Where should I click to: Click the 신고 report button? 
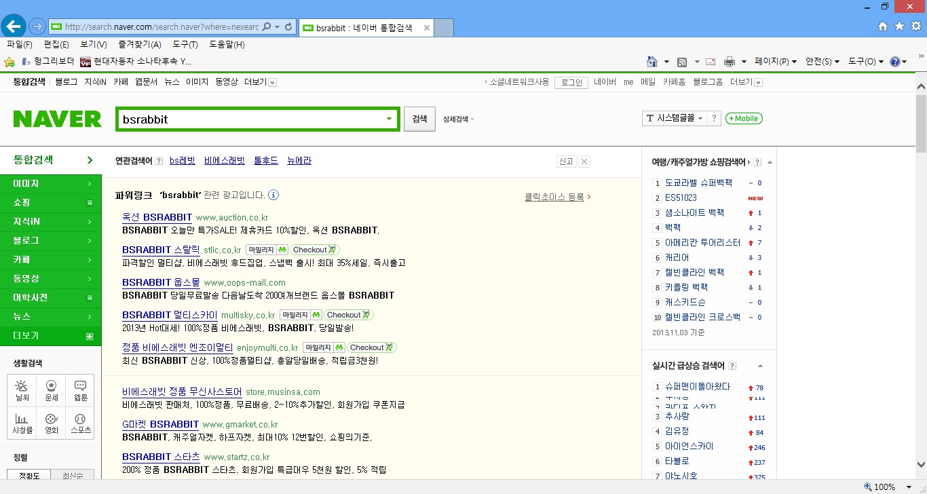(566, 161)
